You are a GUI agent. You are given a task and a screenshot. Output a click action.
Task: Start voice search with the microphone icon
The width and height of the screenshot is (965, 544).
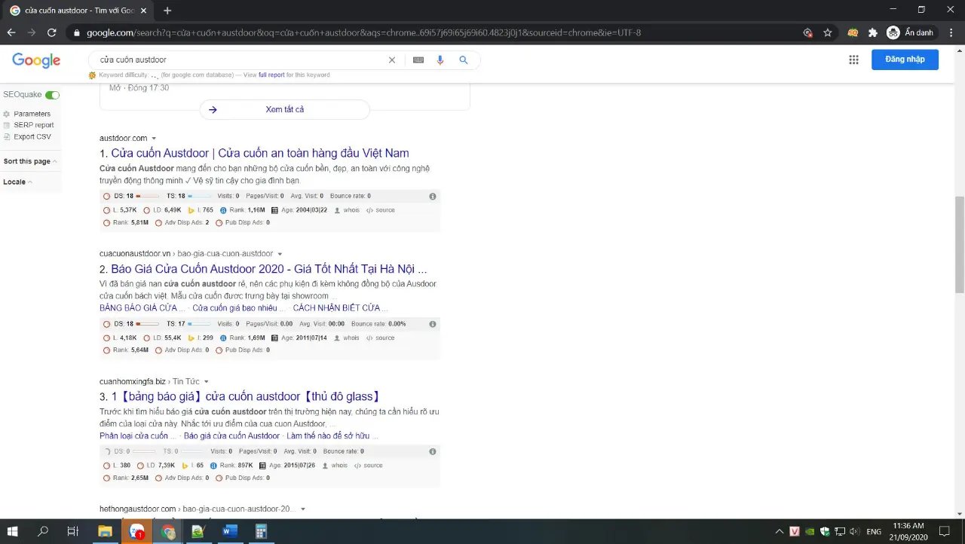pos(440,60)
